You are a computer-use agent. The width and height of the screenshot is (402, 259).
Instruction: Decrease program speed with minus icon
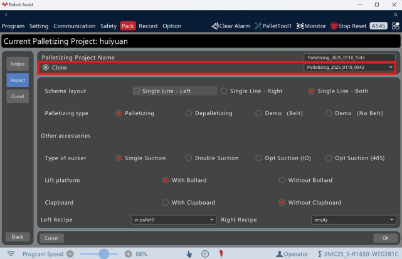tap(70, 254)
